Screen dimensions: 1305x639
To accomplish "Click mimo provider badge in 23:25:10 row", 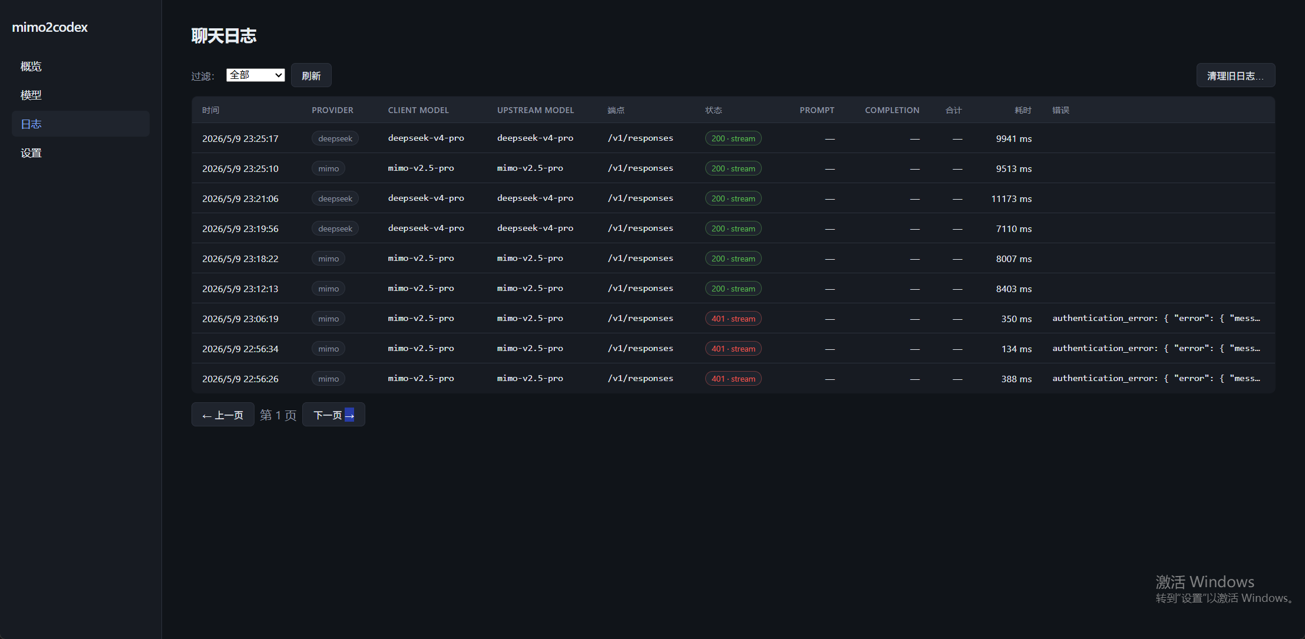I will pyautogui.click(x=329, y=168).
